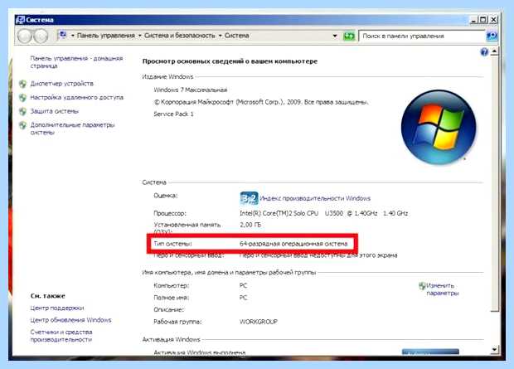This screenshot has height=369, width=514.
Task: Expand arrow before Система breadcrumb
Action: click(x=221, y=36)
